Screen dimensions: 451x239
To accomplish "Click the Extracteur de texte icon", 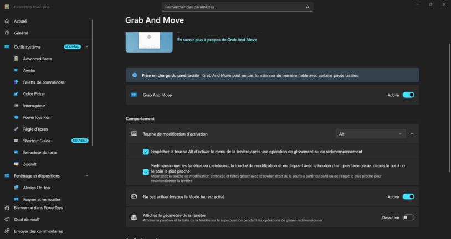I will 16,153.
